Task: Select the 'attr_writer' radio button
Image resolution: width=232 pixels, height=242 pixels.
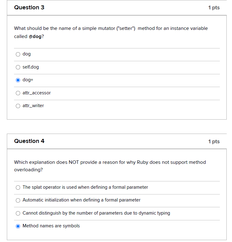Action: tap(18, 106)
